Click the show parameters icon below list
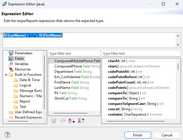 (x=54, y=120)
